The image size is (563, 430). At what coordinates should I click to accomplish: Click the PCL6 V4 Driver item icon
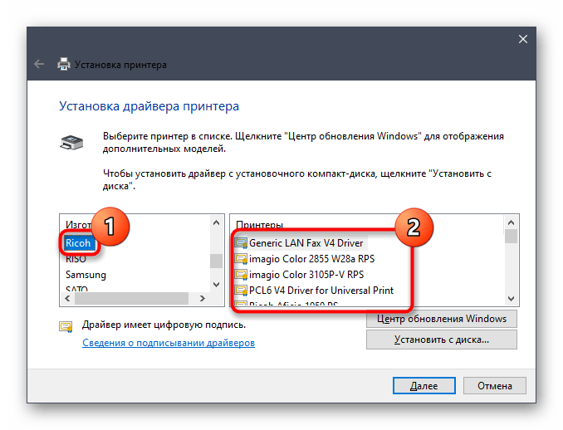(242, 291)
